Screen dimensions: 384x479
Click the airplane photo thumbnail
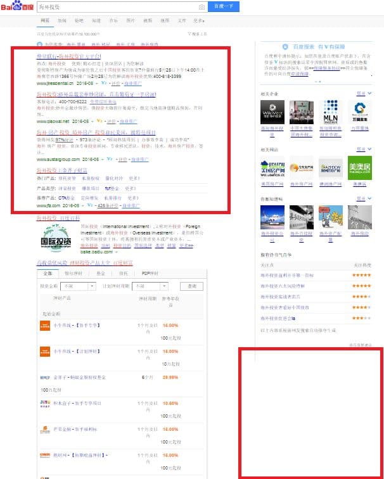272,217
